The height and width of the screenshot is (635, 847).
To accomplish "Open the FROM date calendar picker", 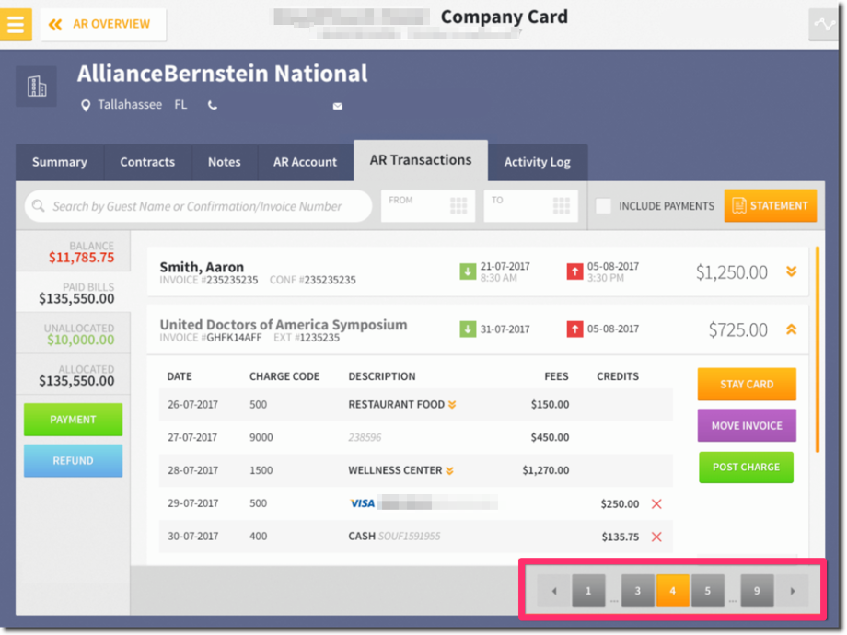I will tap(458, 206).
